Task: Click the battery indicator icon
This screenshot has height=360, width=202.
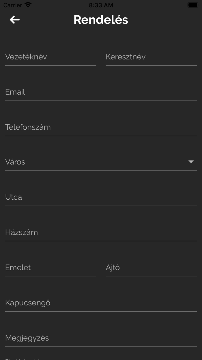Action: 193,5
